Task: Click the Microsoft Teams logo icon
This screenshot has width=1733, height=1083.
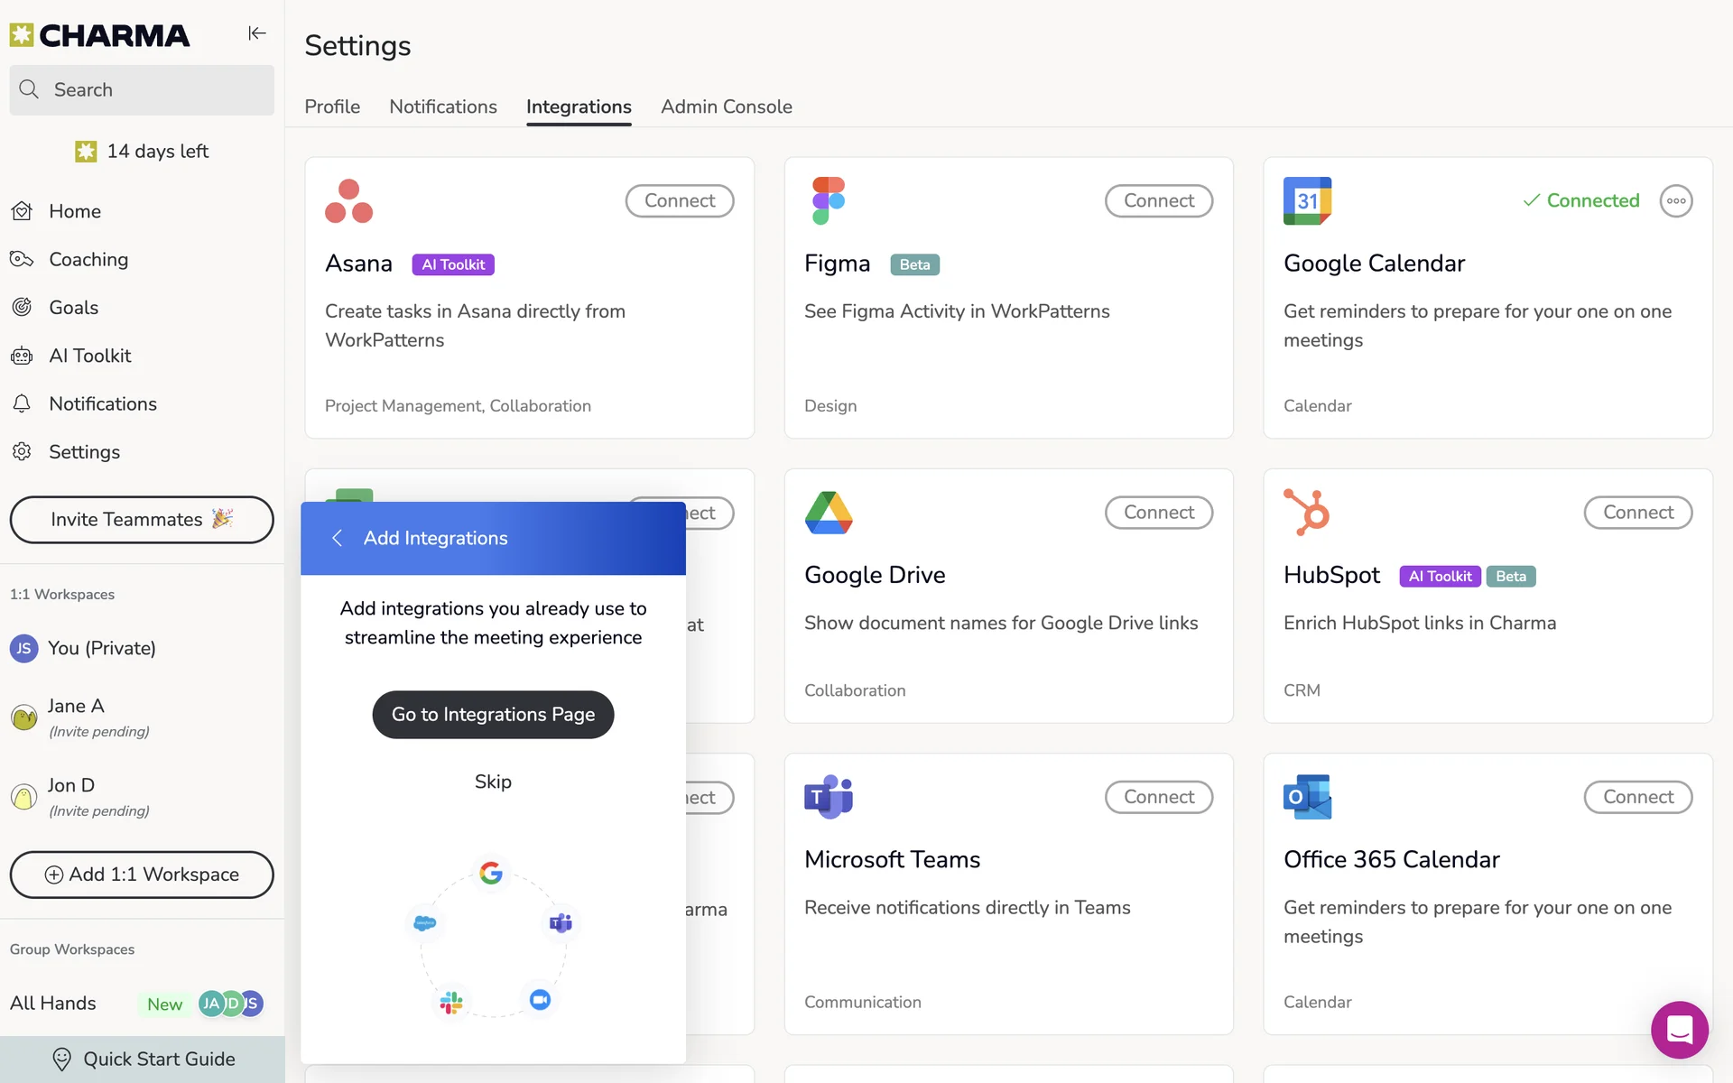Action: (x=828, y=796)
